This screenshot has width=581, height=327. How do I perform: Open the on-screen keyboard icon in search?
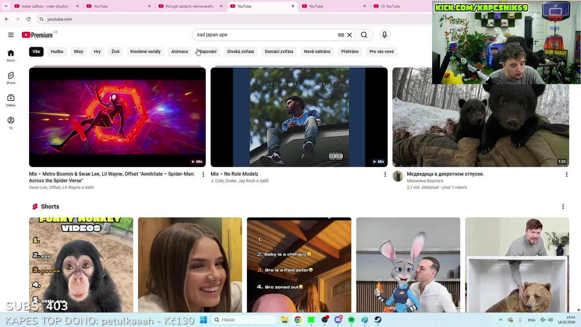pyautogui.click(x=341, y=35)
